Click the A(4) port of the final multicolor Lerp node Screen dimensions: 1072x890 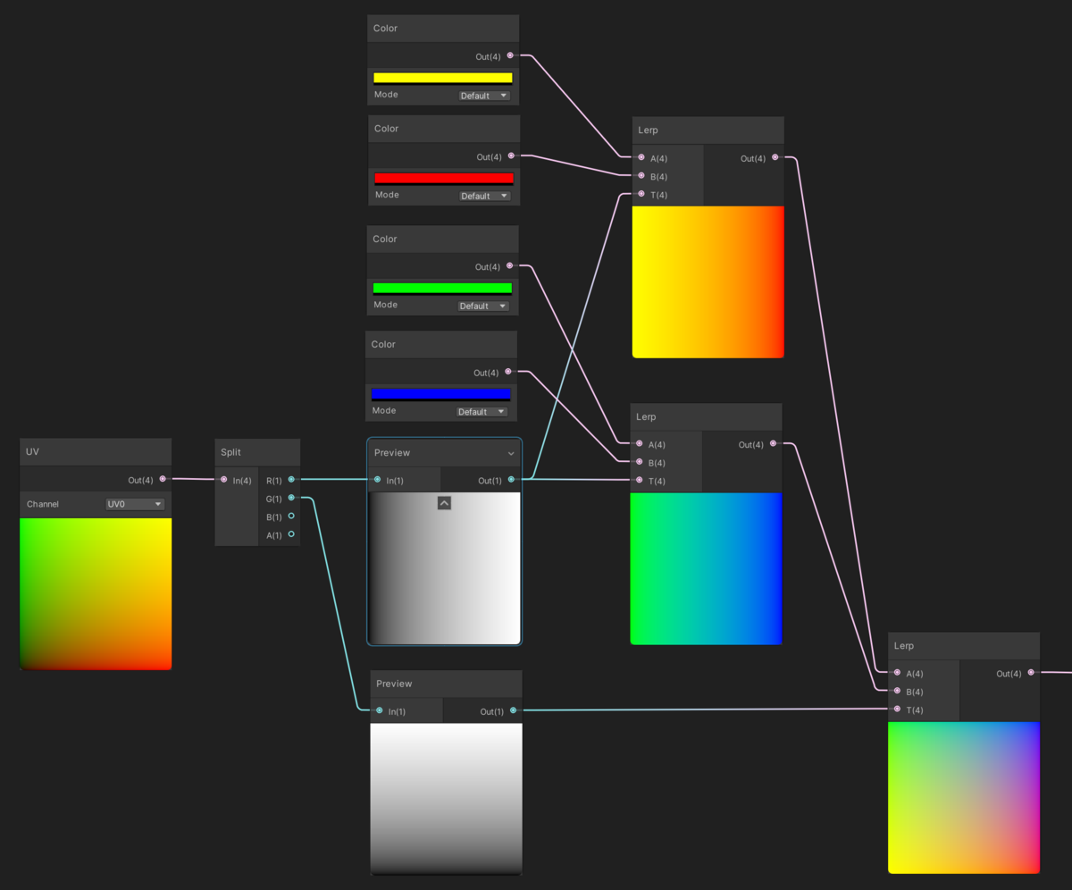897,673
